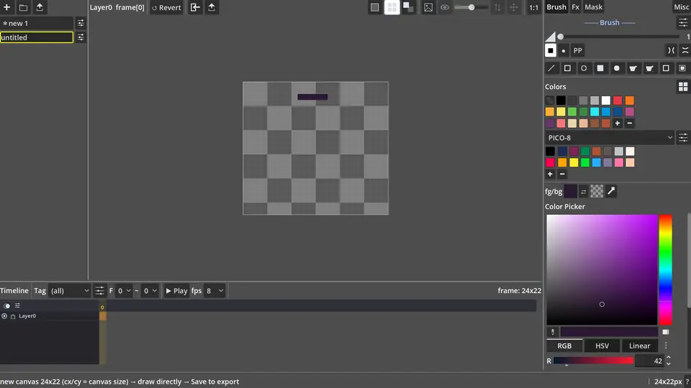Click the reference image icon

point(428,7)
